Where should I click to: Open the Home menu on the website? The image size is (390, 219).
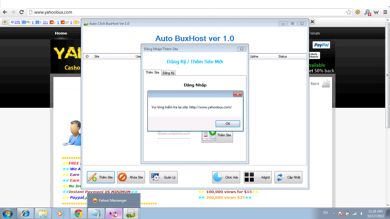61,33
